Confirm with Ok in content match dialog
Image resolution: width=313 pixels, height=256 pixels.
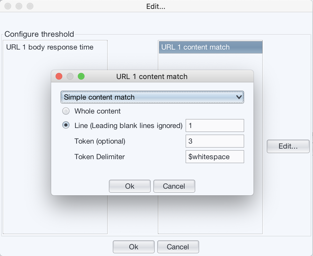[x=130, y=186]
